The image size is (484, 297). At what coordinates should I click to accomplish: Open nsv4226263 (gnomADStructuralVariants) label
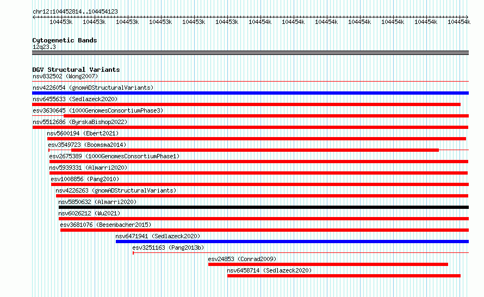[x=116, y=190]
